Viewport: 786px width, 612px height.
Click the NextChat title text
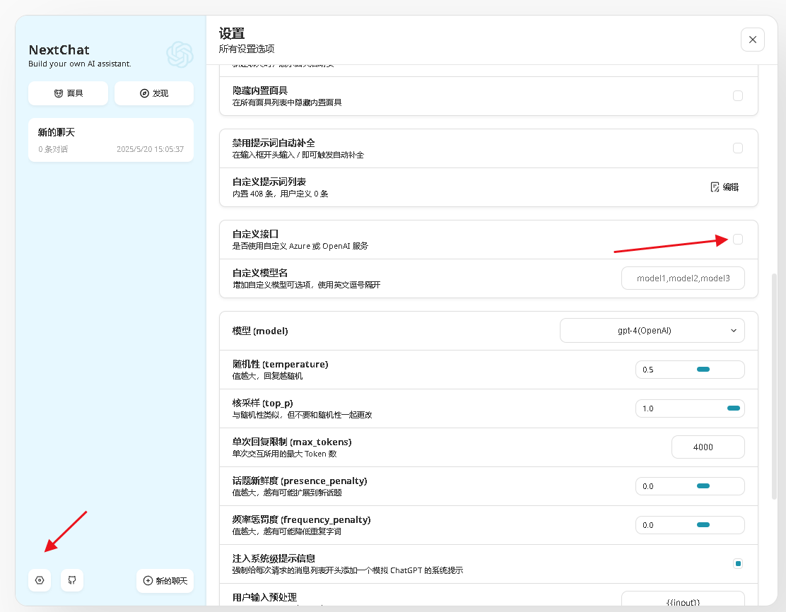59,49
